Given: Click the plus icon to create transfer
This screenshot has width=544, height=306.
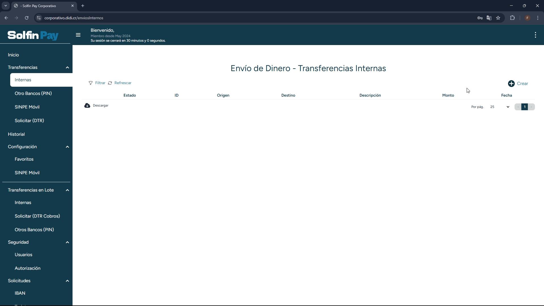Looking at the screenshot, I should [x=511, y=84].
